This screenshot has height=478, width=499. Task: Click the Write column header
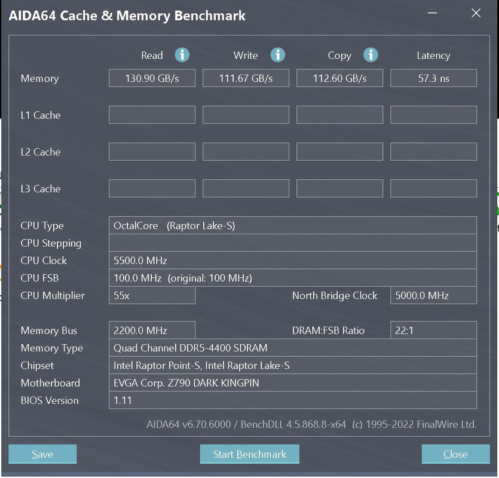click(246, 56)
